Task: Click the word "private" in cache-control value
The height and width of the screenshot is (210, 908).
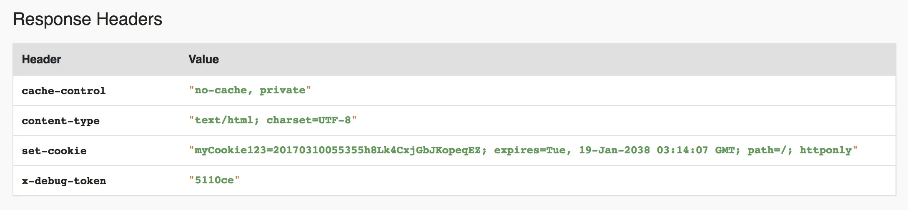Action: (283, 90)
